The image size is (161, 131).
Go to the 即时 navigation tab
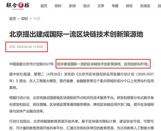click(58, 6)
